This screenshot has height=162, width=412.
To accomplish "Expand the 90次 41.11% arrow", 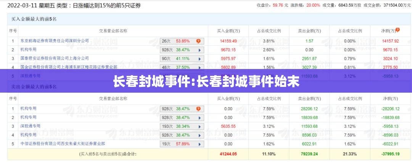I will point(200,59).
